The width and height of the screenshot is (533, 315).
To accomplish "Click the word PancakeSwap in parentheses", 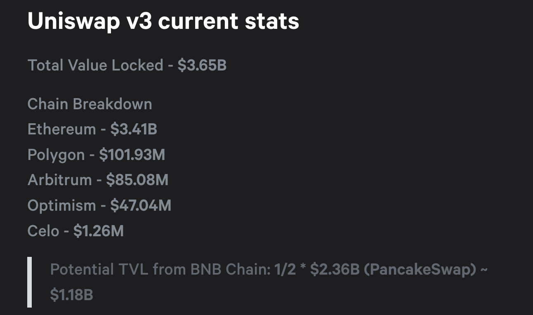I will click(421, 270).
